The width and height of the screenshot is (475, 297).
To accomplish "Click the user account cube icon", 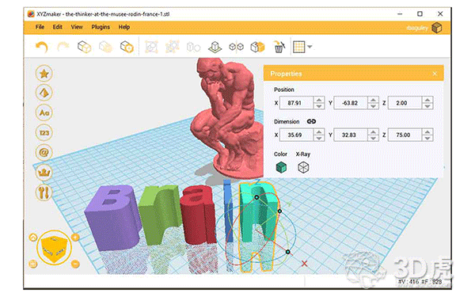I will click(436, 28).
